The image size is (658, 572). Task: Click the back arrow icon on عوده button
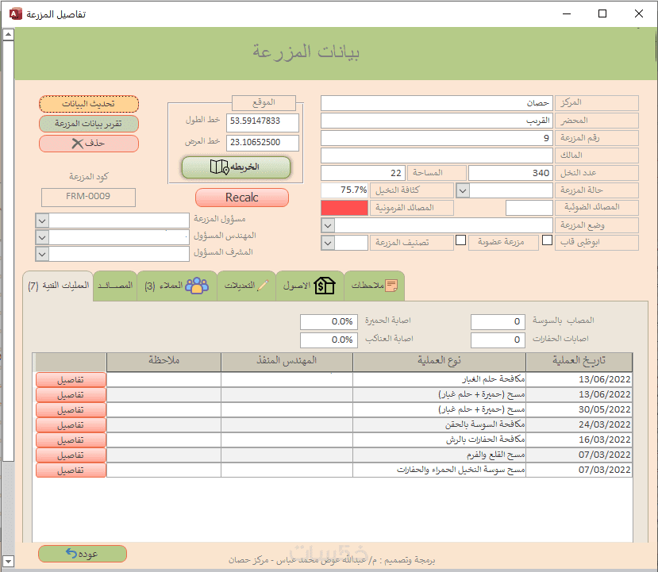click(x=71, y=553)
